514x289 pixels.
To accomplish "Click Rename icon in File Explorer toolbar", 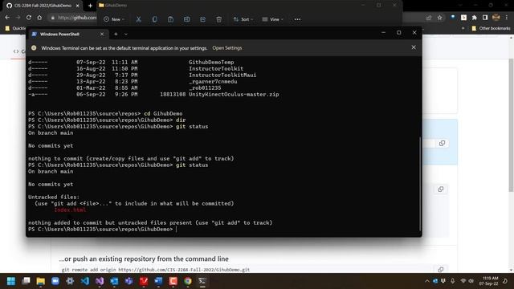I will 186,19.
